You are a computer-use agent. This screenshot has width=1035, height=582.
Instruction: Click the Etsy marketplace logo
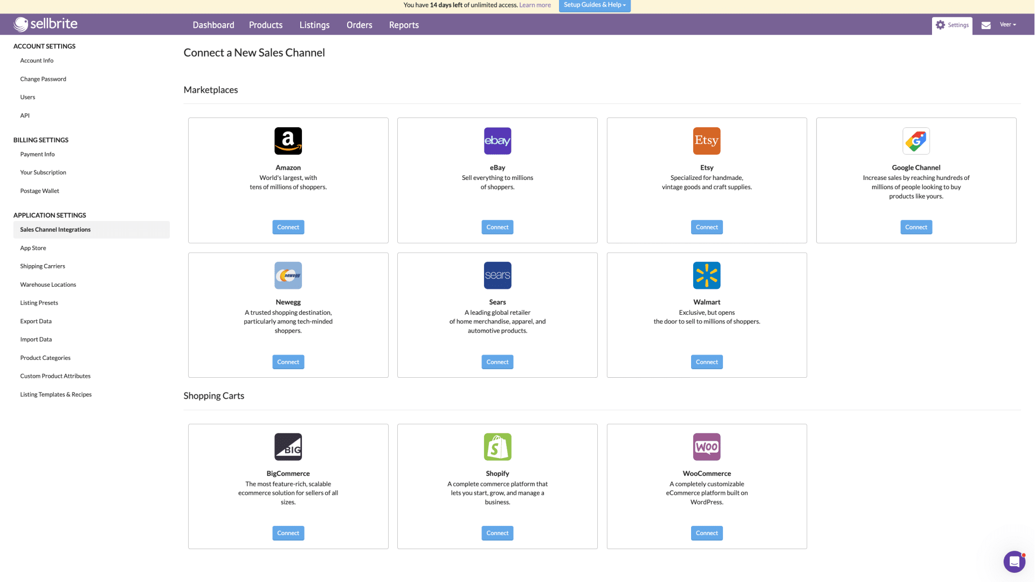coord(707,141)
